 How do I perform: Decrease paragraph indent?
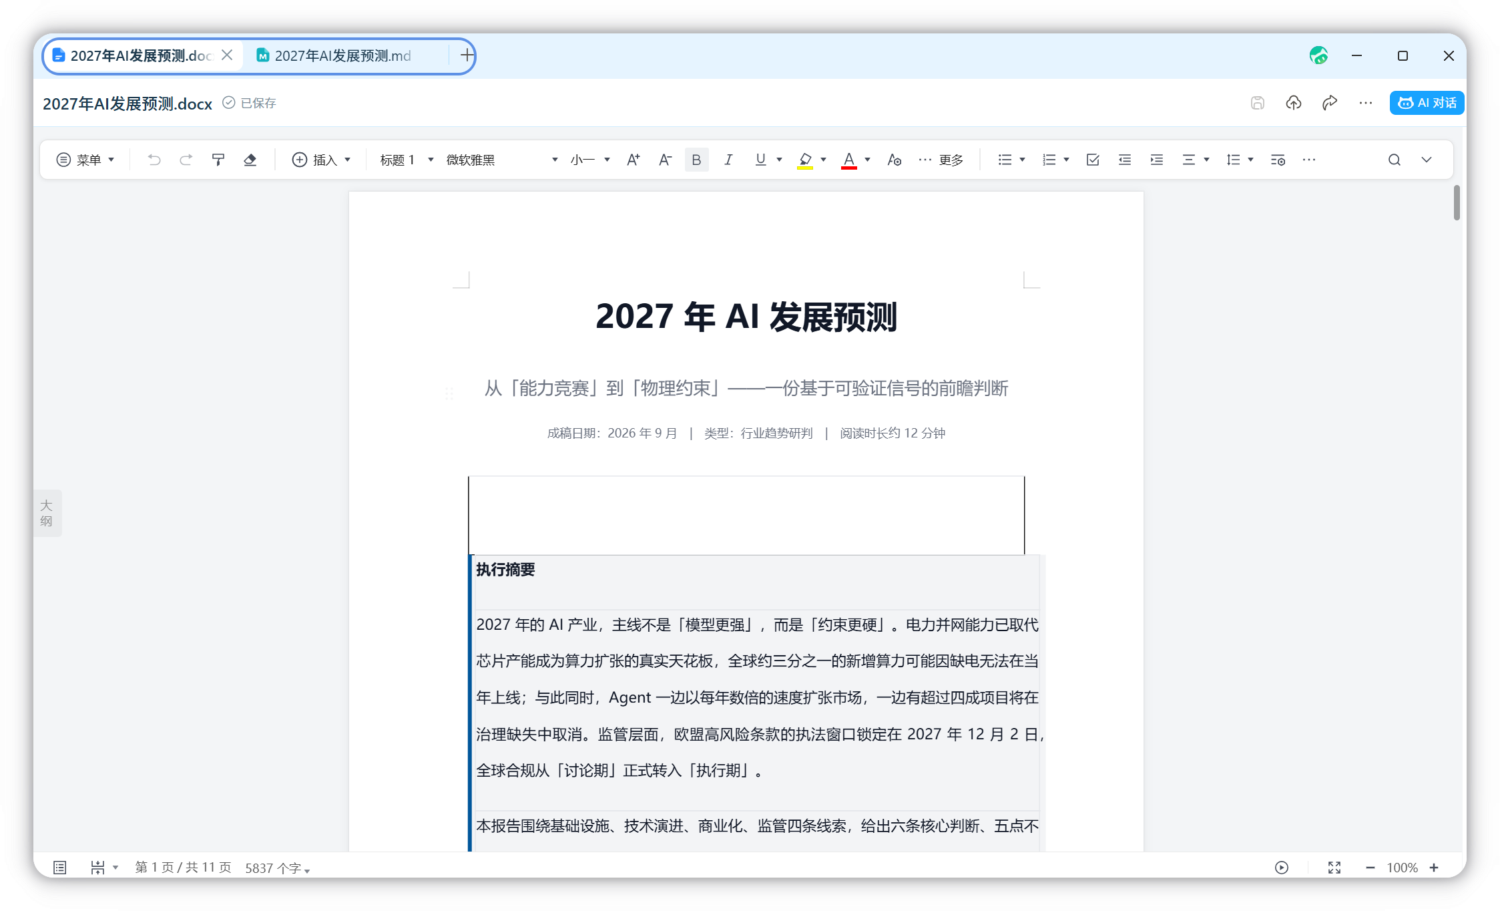(1125, 160)
